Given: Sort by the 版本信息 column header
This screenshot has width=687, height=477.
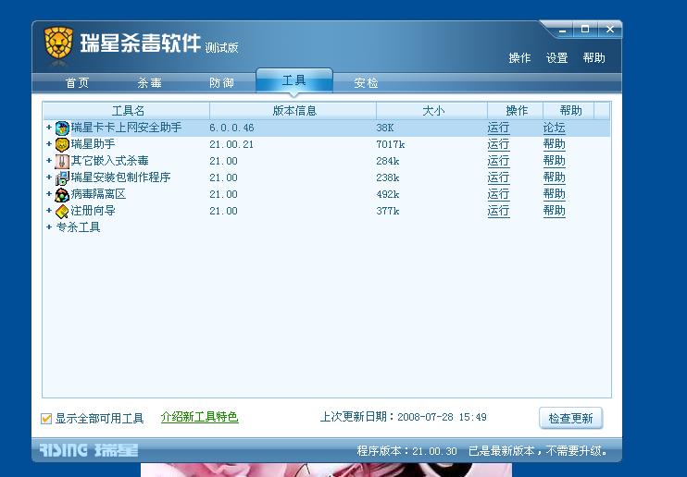Looking at the screenshot, I should pos(294,111).
